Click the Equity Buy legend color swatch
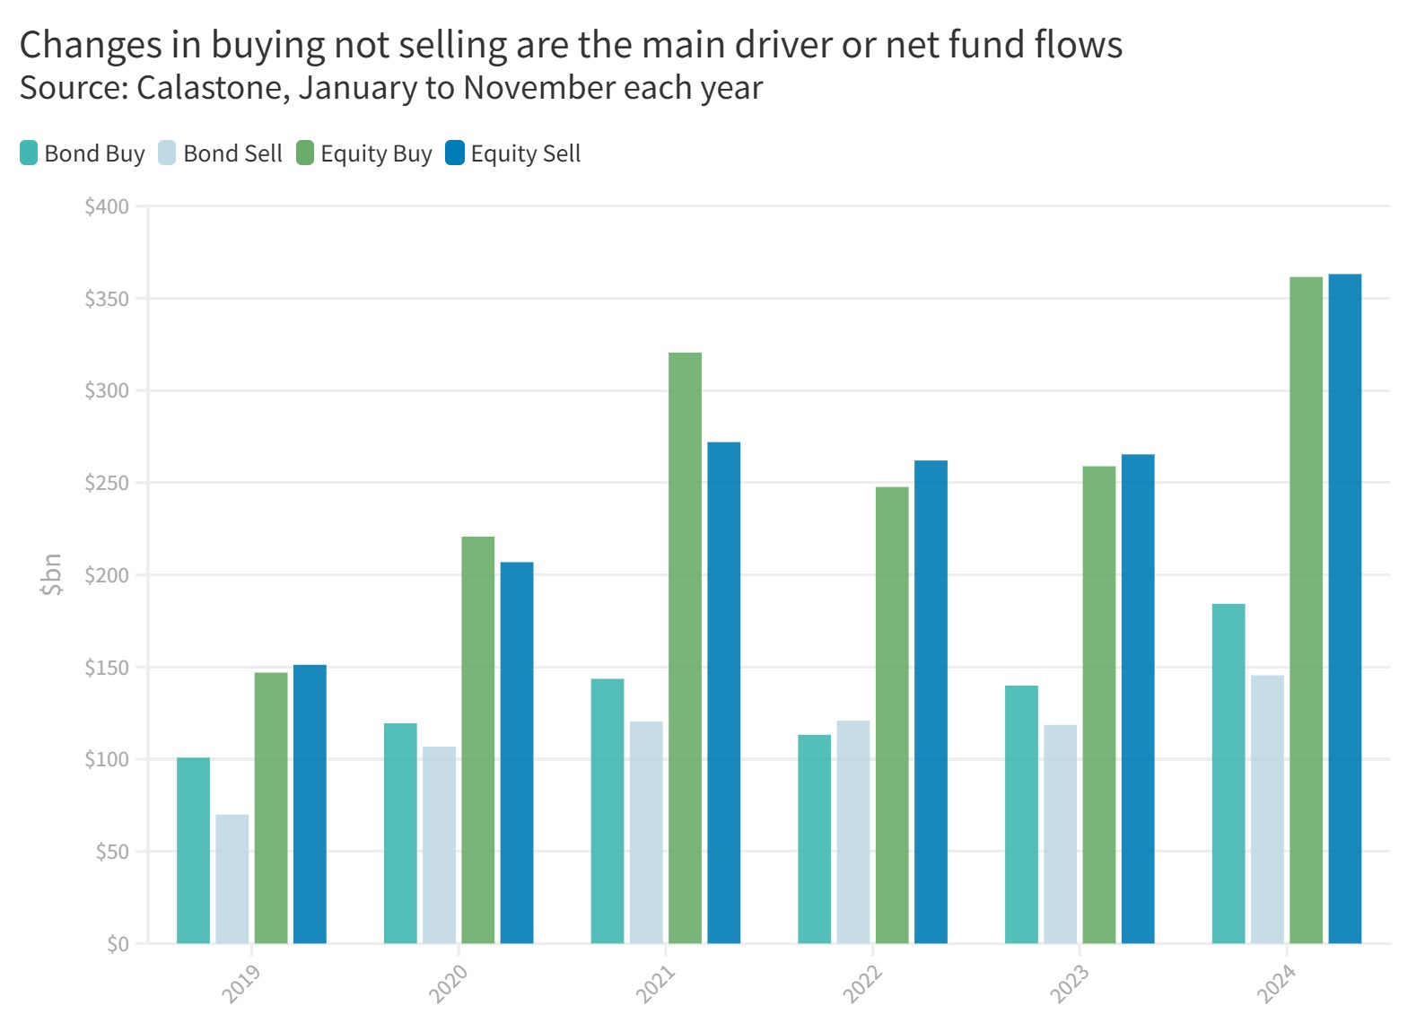The image size is (1425, 1032). 305,153
